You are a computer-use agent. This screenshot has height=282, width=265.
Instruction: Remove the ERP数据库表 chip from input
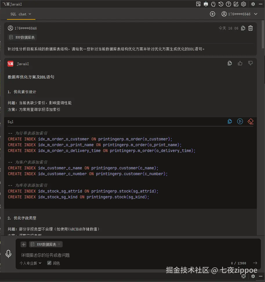pos(59,244)
